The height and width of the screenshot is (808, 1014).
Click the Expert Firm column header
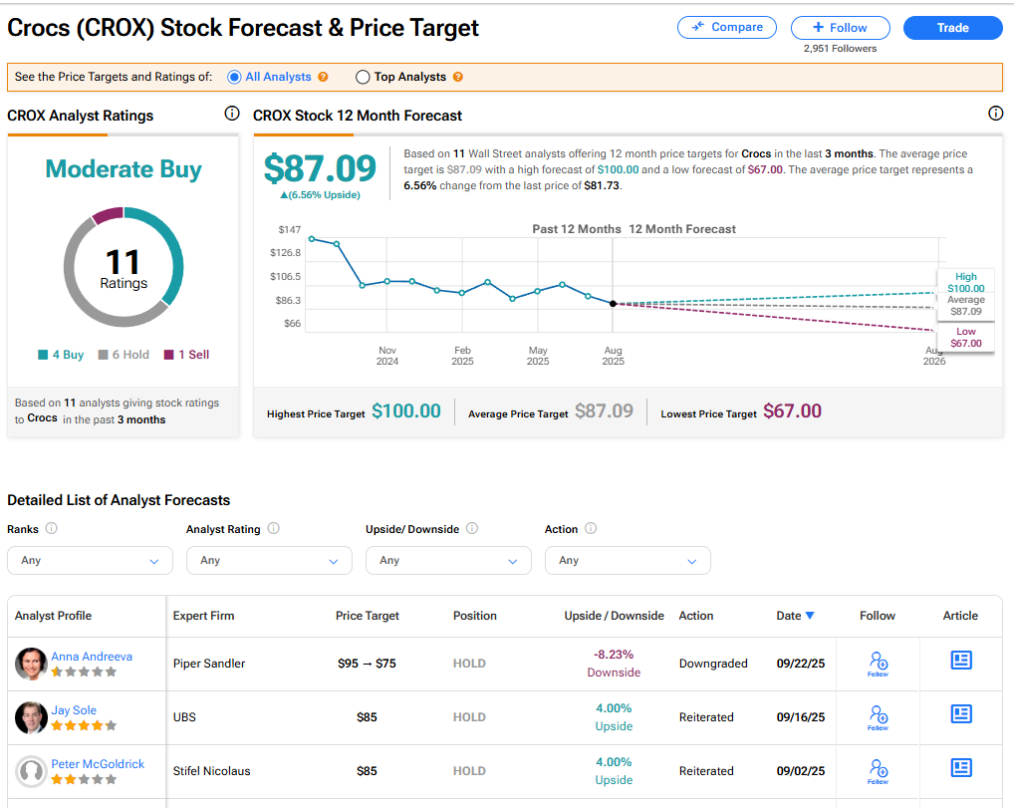pos(204,616)
